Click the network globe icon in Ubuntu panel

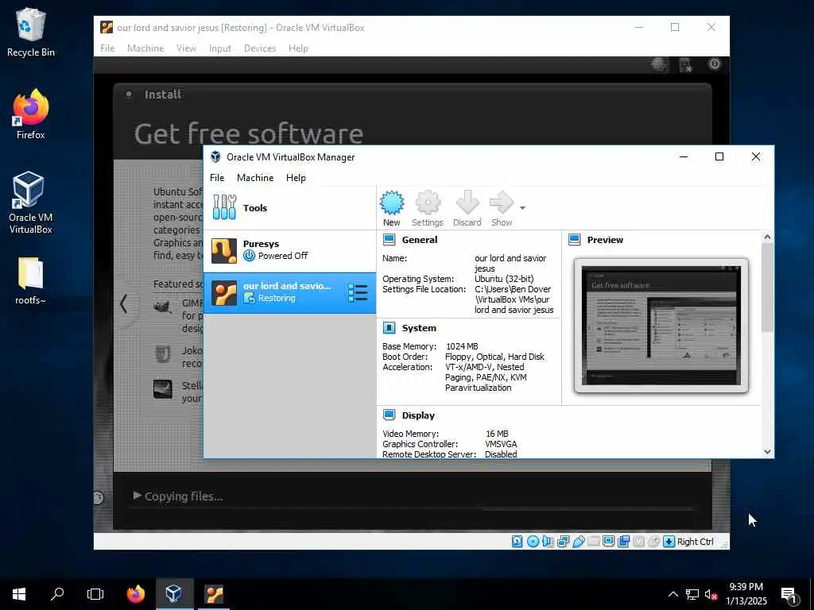click(x=659, y=64)
